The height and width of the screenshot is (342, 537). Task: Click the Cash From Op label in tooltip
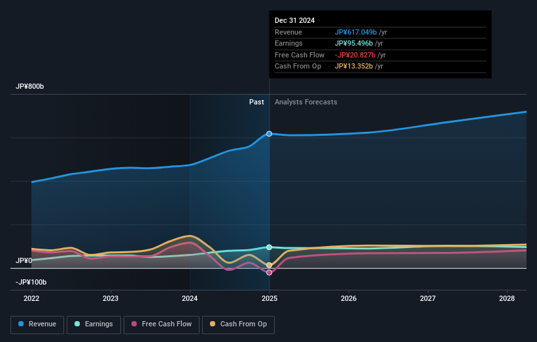[x=298, y=67]
